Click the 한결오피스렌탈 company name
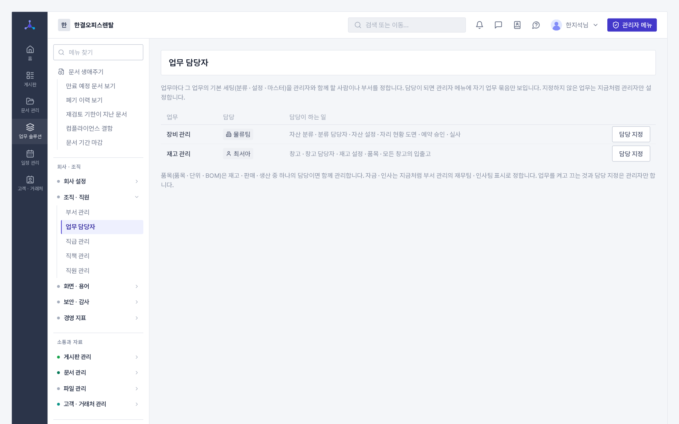679x424 pixels. pos(94,25)
